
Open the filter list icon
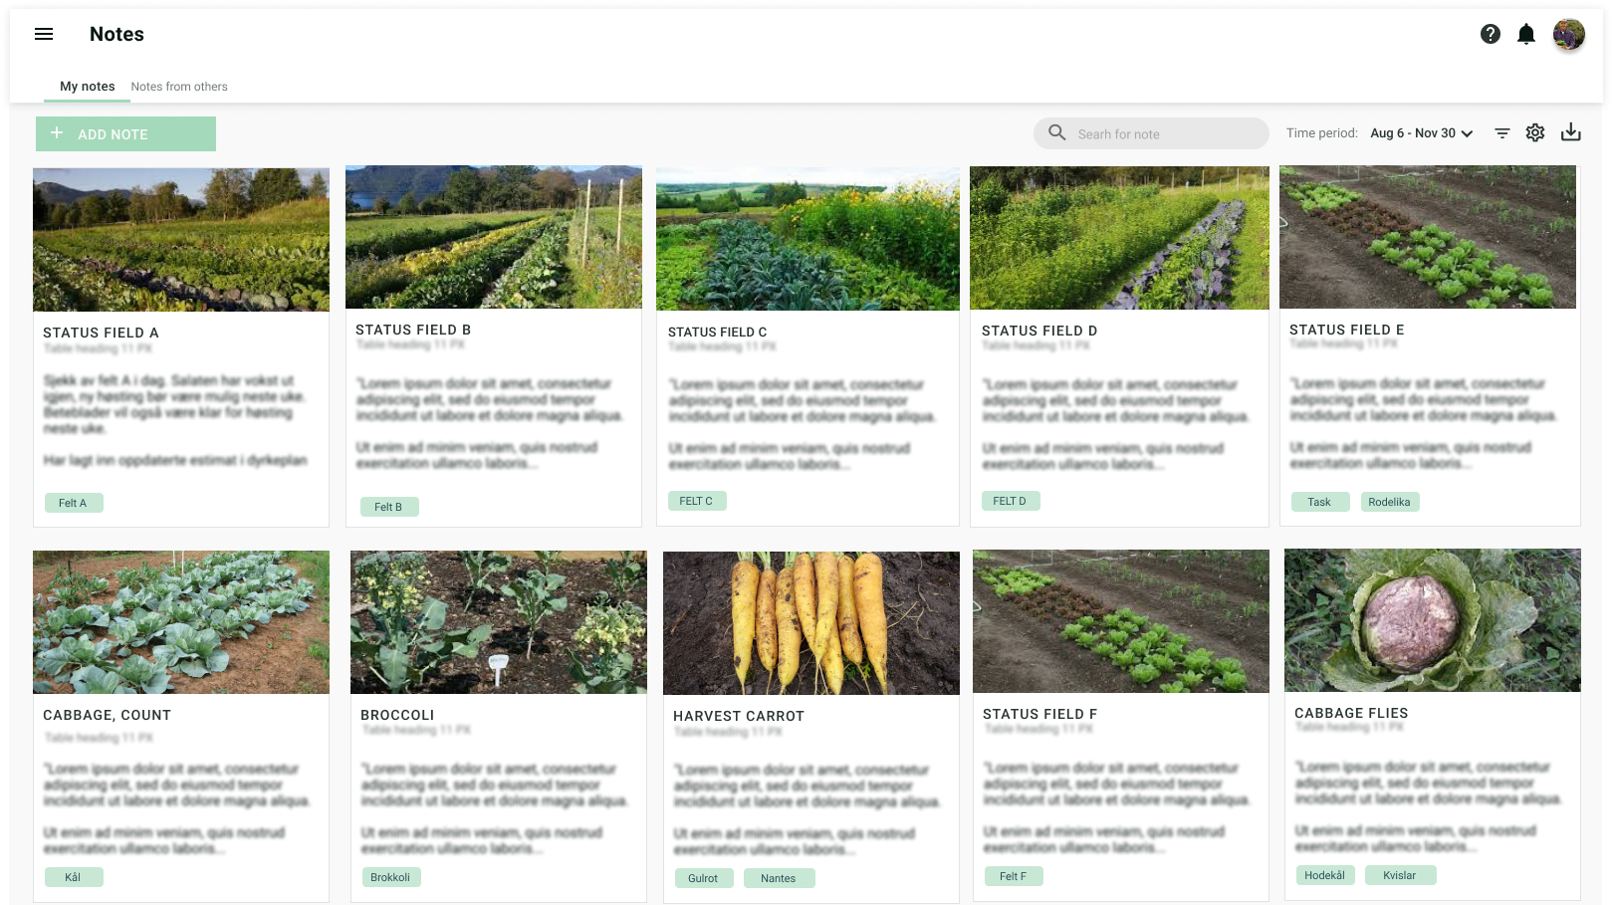point(1502,133)
